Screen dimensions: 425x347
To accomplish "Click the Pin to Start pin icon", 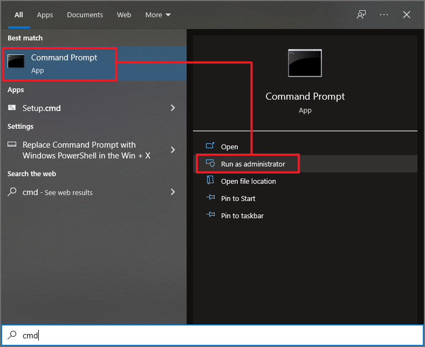I will [210, 197].
